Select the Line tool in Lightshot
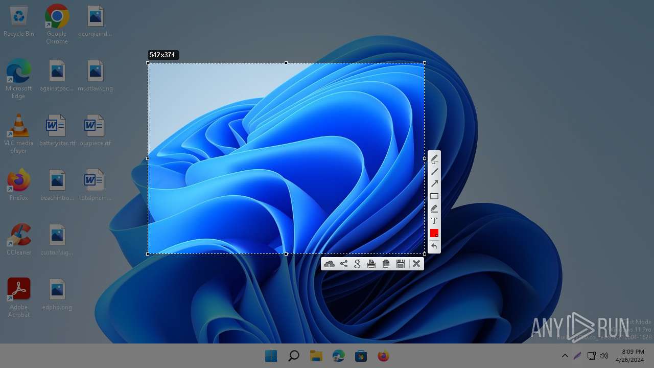The height and width of the screenshot is (368, 654). coord(434,172)
